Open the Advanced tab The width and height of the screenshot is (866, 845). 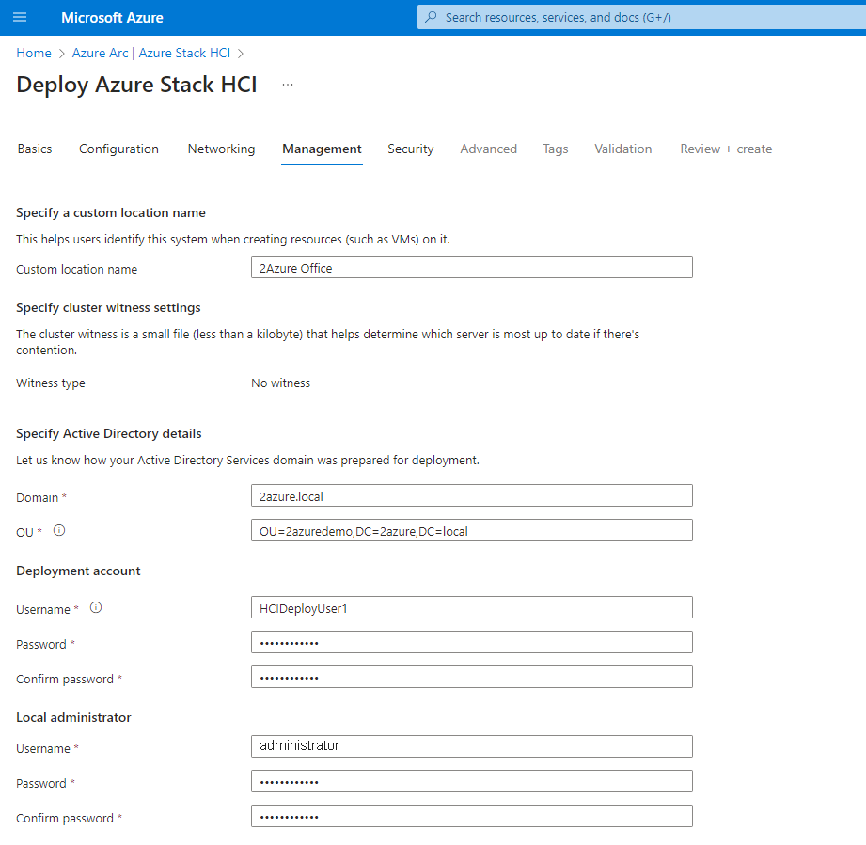pos(488,149)
